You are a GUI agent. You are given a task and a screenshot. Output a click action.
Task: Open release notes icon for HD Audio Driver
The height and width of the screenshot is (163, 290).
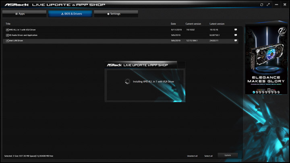236,35
